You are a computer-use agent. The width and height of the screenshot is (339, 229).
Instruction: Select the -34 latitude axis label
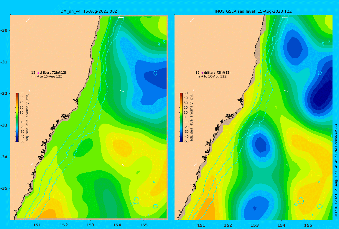[x=4, y=157]
